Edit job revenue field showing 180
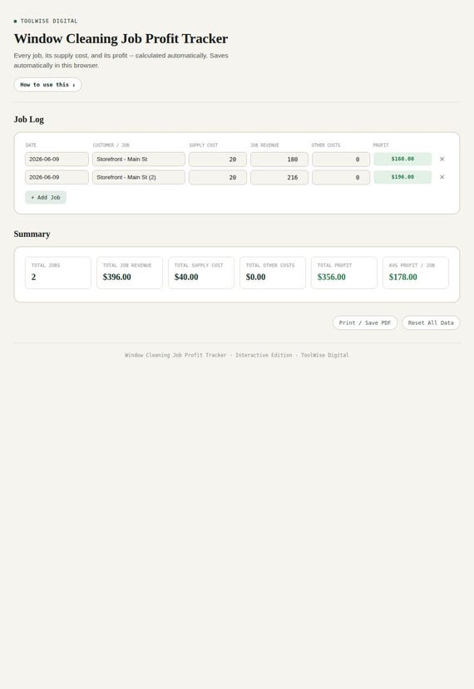Screen dimensions: 474x689 279,159
